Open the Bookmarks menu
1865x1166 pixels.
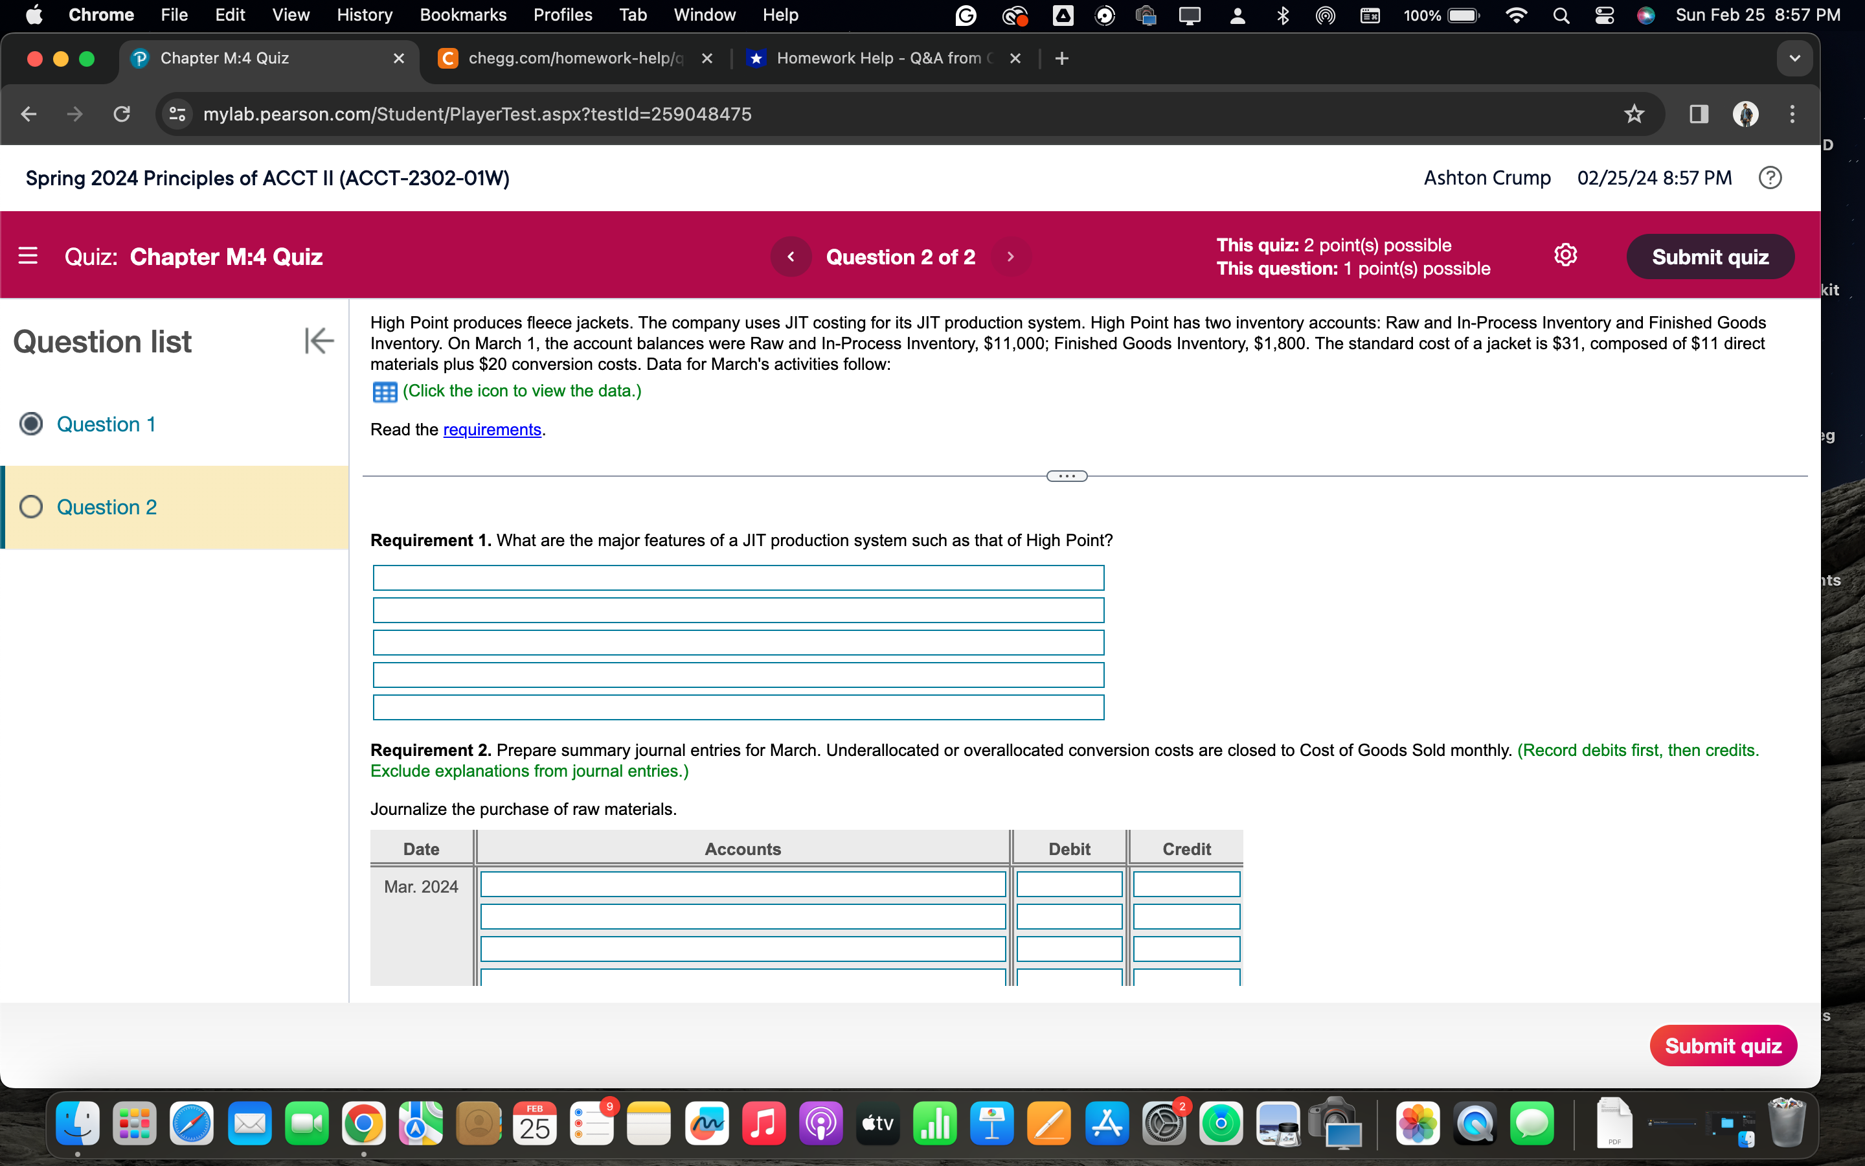tap(463, 15)
